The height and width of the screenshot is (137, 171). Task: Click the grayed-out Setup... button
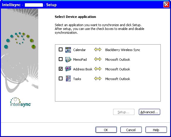click(x=124, y=112)
